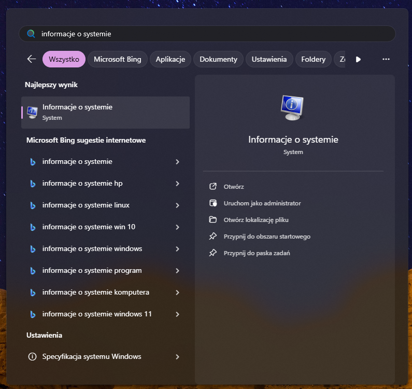Switch to the Dokumenty filter tab
Image resolution: width=412 pixels, height=389 pixels.
tap(218, 59)
